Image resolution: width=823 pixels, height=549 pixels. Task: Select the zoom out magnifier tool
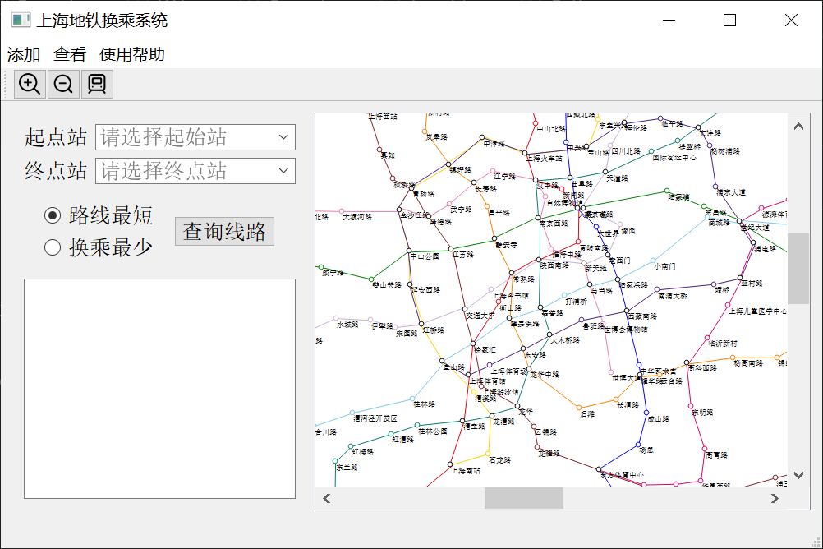pyautogui.click(x=63, y=83)
